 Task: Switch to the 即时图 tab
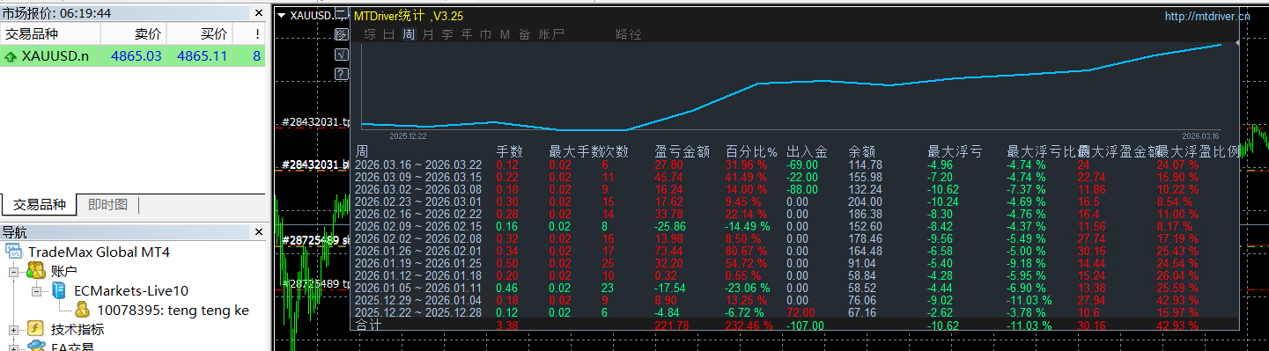click(107, 205)
